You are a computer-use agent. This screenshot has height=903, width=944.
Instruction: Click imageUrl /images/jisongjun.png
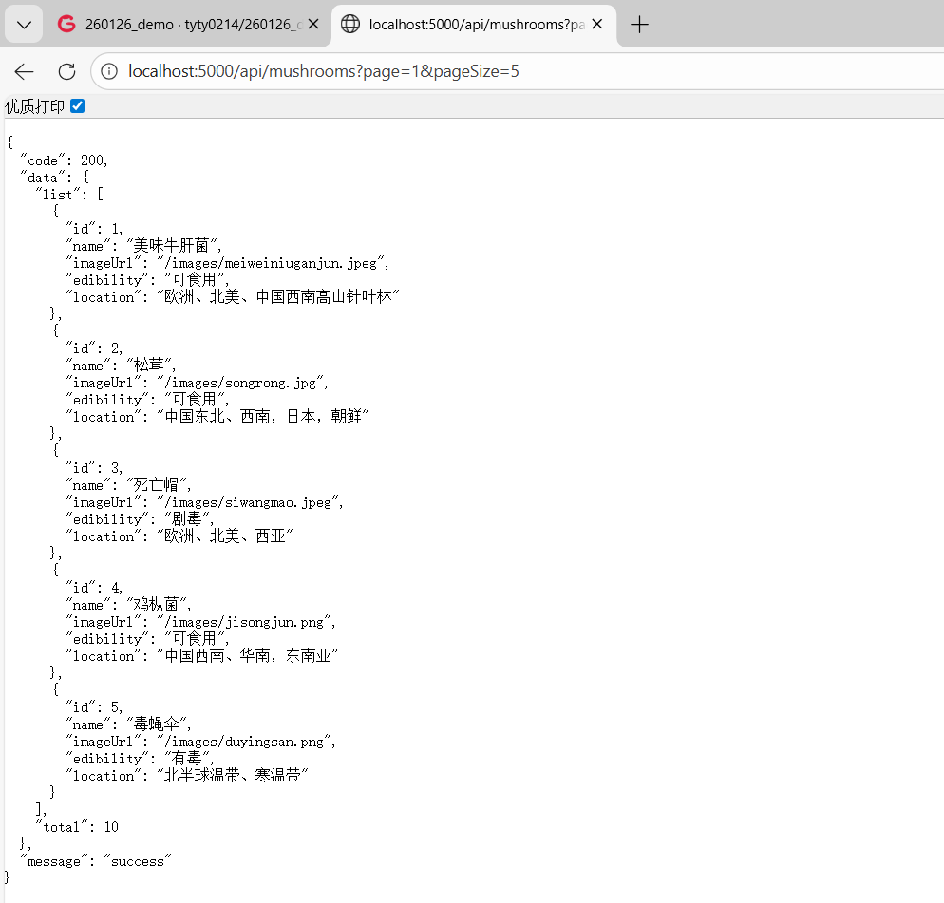(246, 623)
